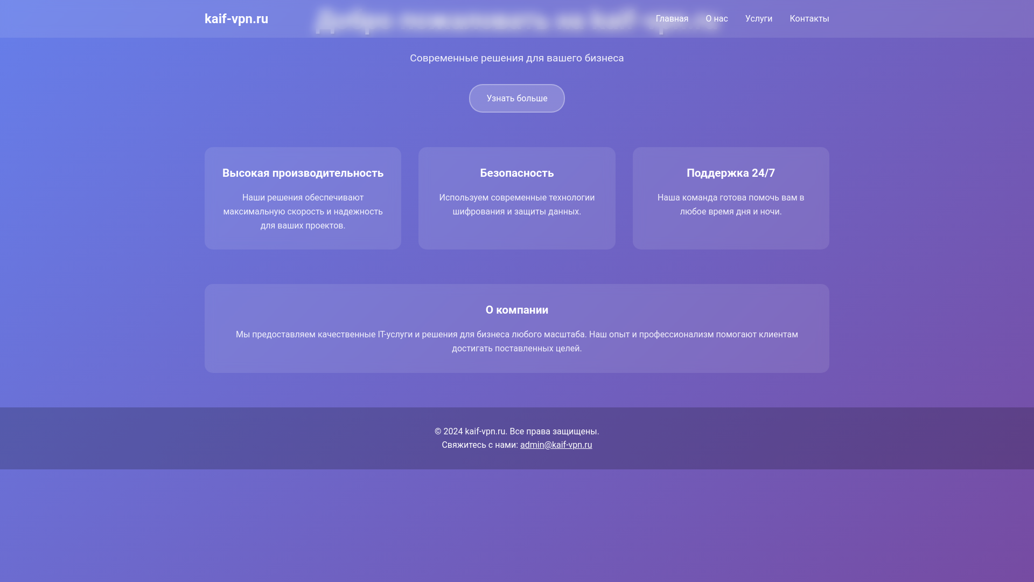Go to the О нас section
Screen dimensions: 1034x582
pyautogui.click(x=716, y=19)
